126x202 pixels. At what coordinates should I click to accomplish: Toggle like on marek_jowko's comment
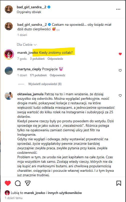(x=120, y=54)
